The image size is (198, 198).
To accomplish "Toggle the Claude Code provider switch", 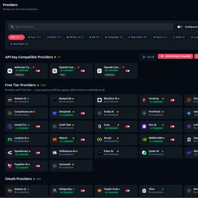I will [x=127, y=191].
